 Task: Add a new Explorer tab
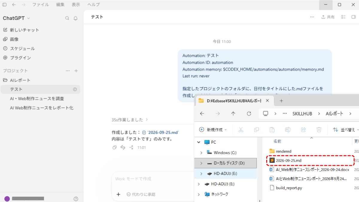click(x=281, y=101)
